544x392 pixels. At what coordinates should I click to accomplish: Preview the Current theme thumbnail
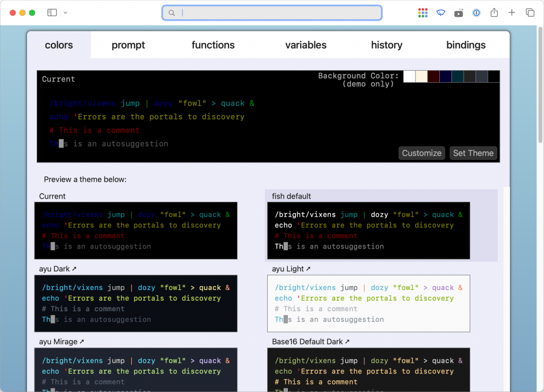(x=135, y=231)
